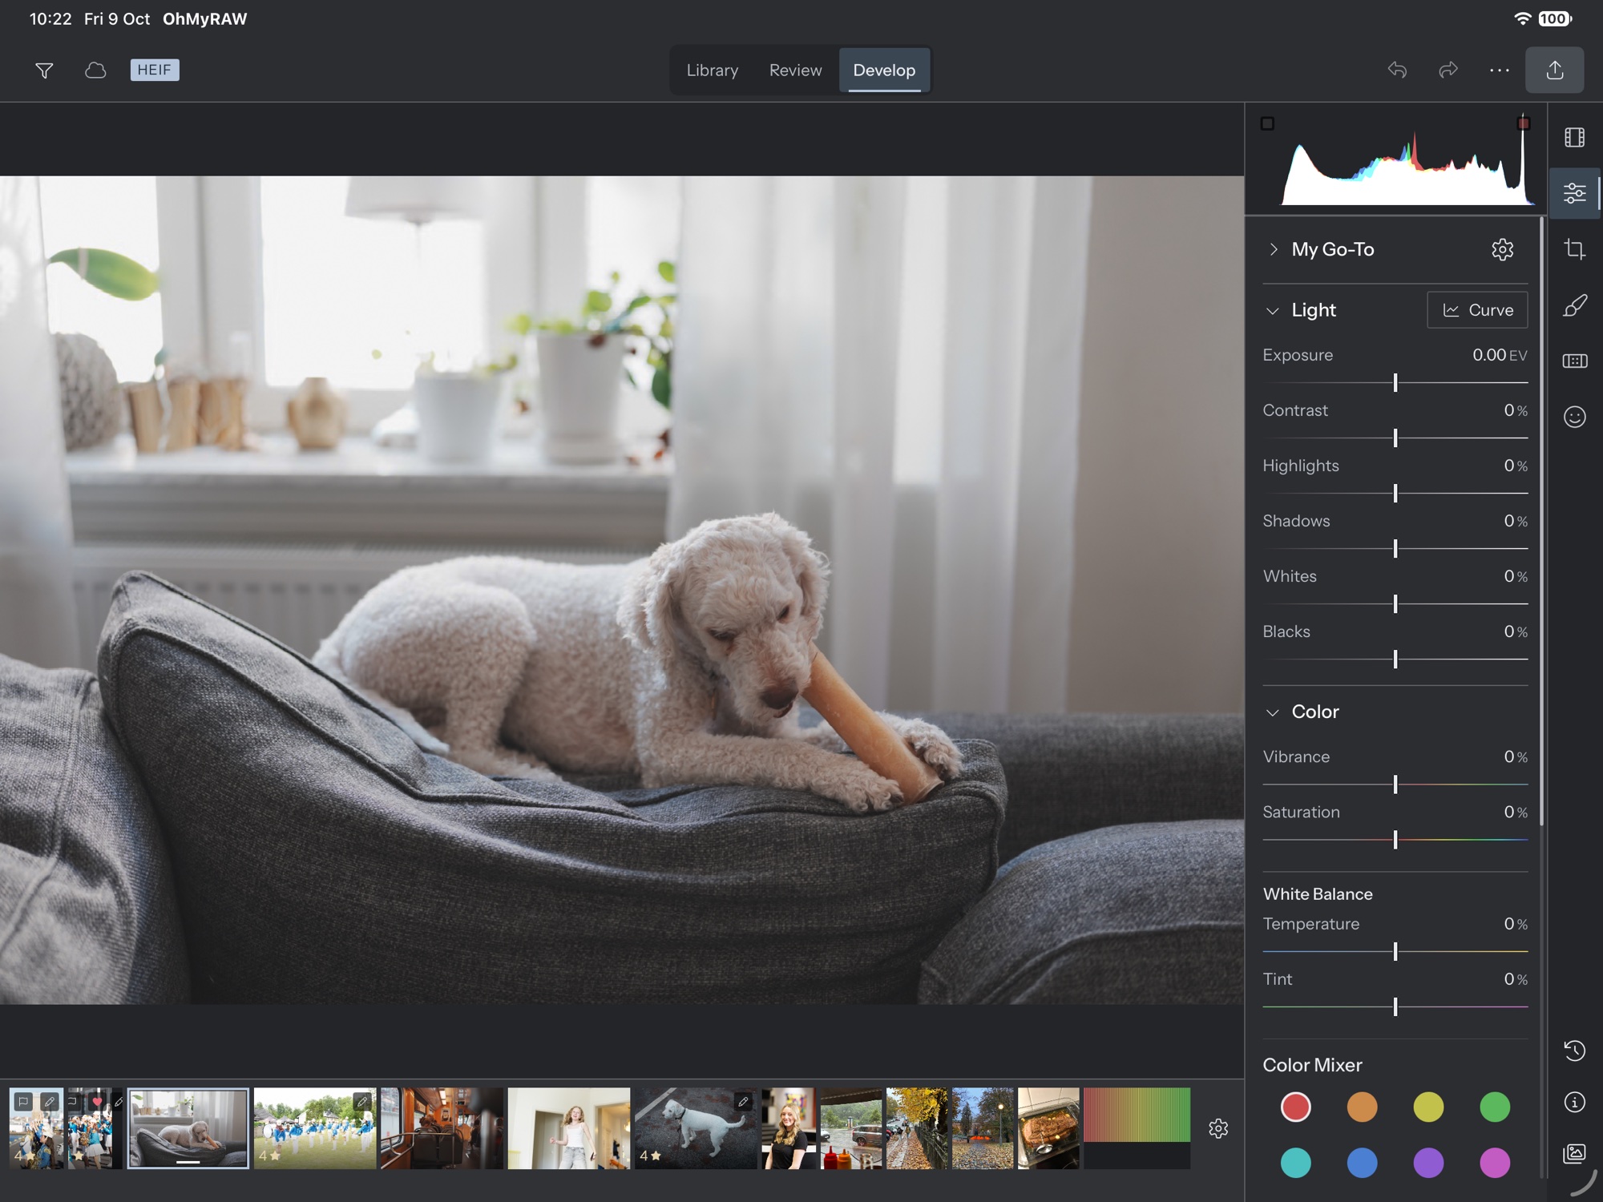The width and height of the screenshot is (1603, 1202).
Task: Click the cloud sync icon
Action: pos(95,71)
